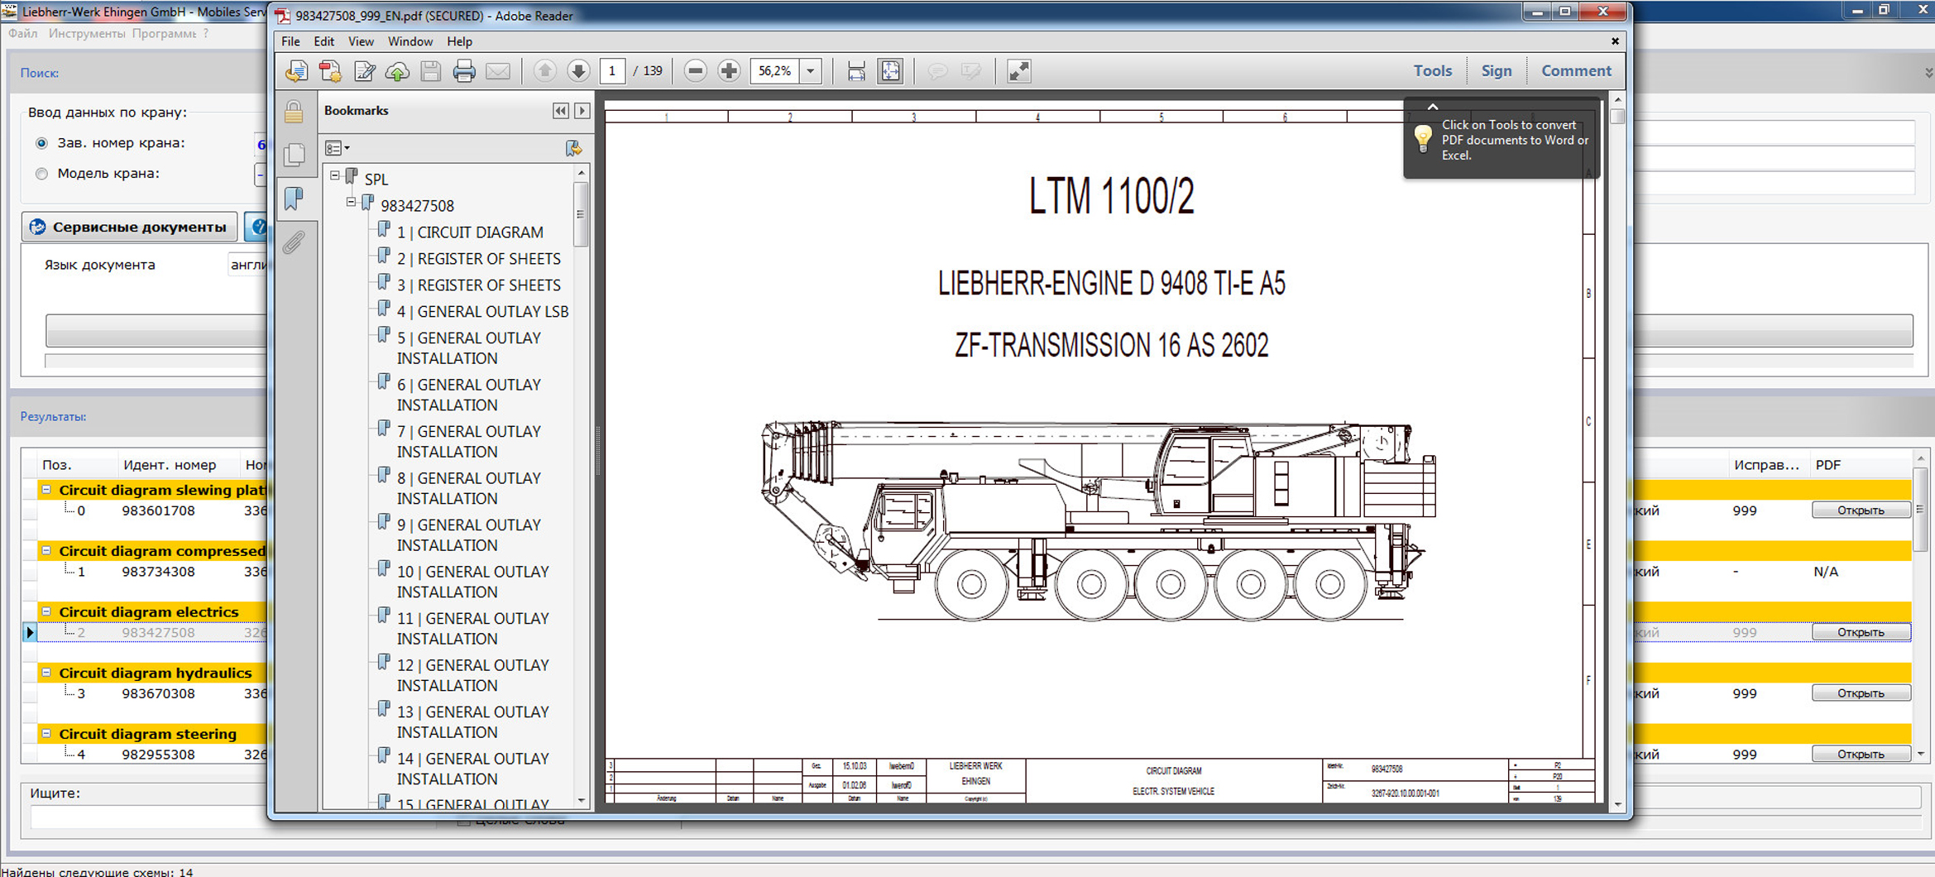
Task: Open the Tools pane
Action: [1432, 71]
